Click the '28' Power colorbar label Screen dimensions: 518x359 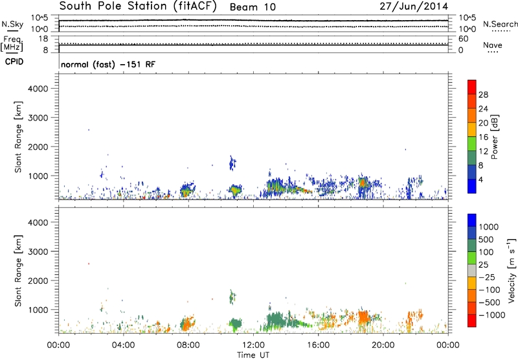[x=483, y=95]
